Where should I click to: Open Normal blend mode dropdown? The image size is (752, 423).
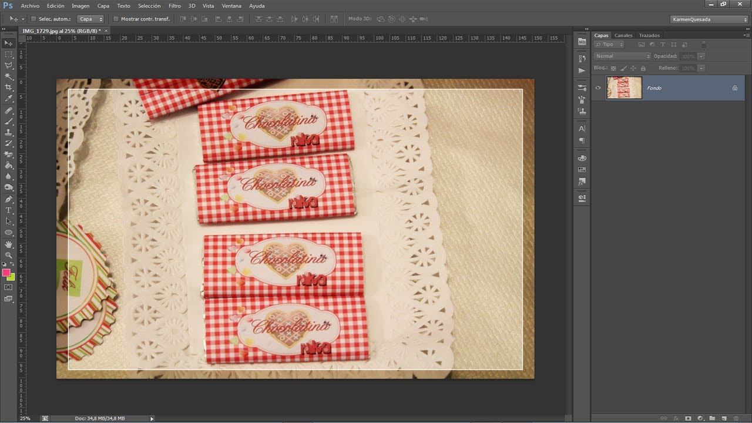(622, 56)
